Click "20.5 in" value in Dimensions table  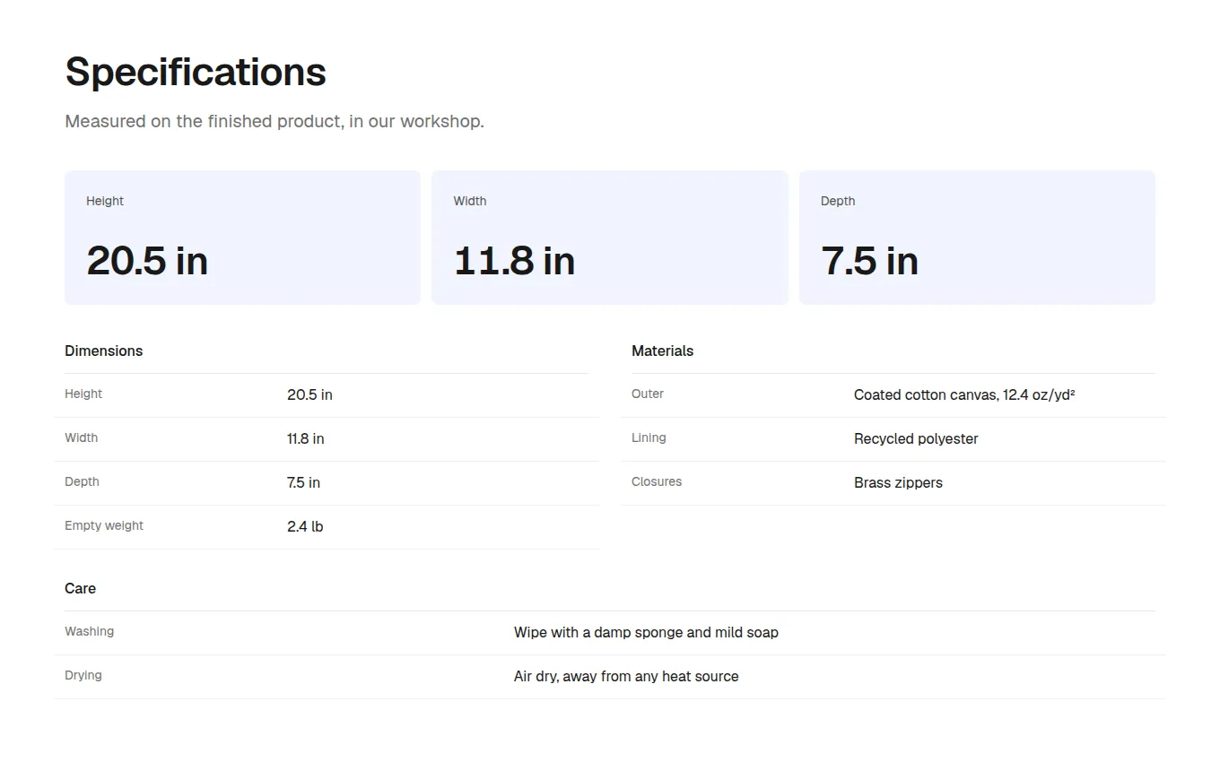[309, 394]
